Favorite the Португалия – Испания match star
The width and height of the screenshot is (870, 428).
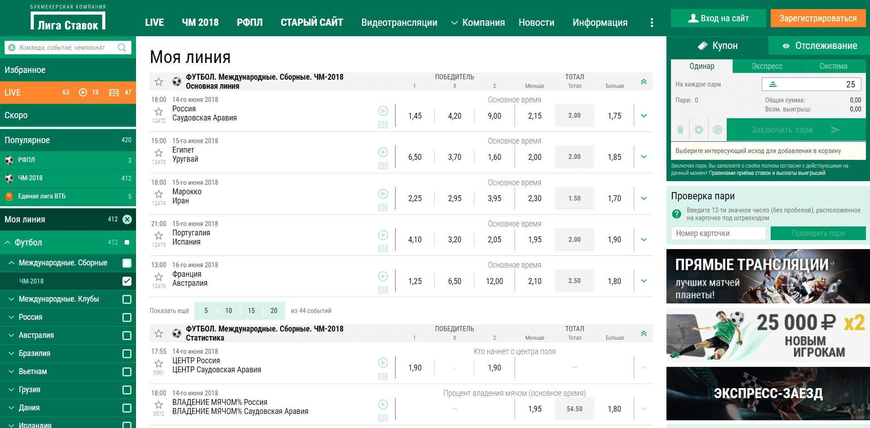coord(159,236)
